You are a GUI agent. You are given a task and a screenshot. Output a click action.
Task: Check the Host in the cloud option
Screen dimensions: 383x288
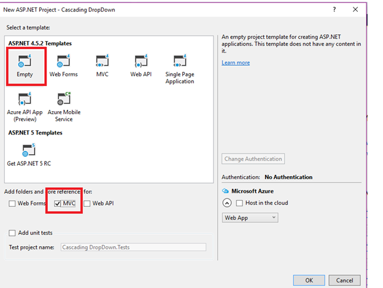[239, 203]
